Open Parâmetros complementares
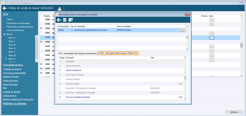Image resolution: width=246 pixels, height=116 pixels. (20, 27)
